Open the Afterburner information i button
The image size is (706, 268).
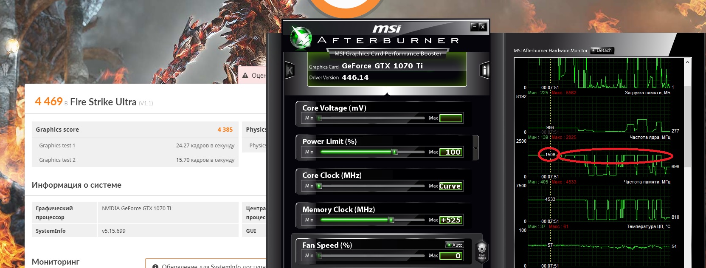(484, 70)
